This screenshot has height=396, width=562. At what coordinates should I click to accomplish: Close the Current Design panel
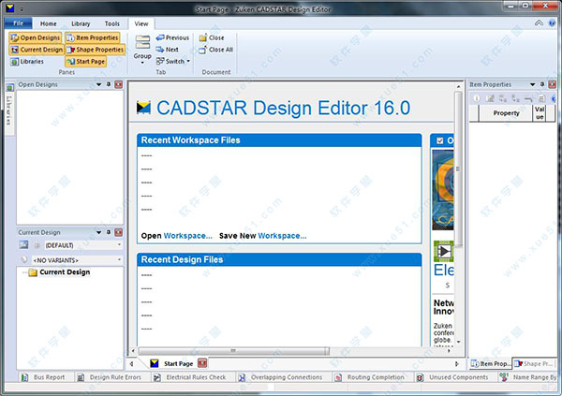coord(119,232)
